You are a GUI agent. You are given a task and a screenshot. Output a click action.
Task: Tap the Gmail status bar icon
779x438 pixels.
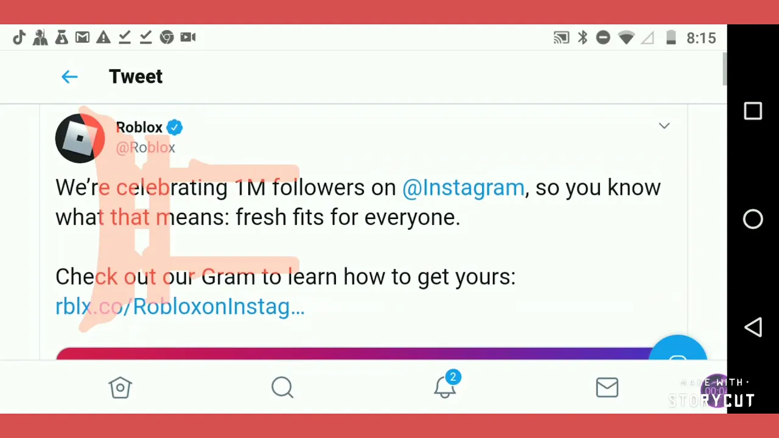click(82, 38)
